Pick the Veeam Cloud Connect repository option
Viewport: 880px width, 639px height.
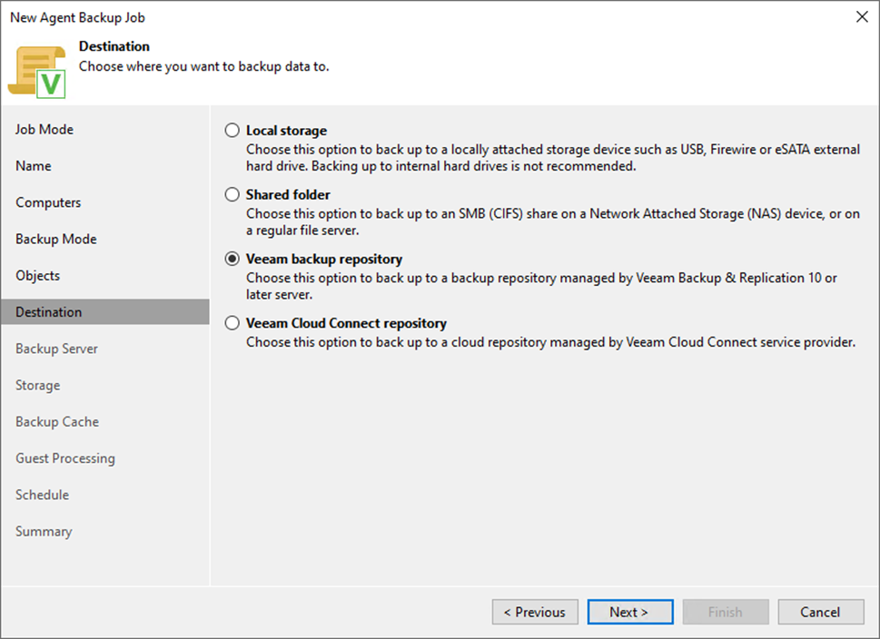point(232,323)
